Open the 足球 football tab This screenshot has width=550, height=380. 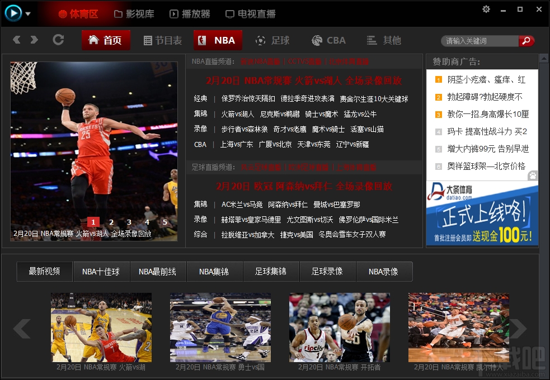point(272,41)
